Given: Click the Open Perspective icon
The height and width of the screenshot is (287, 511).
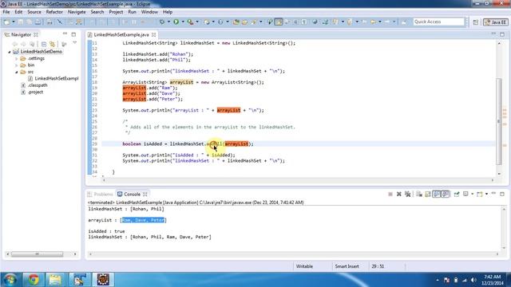Looking at the screenshot, I should pyautogui.click(x=476, y=22).
